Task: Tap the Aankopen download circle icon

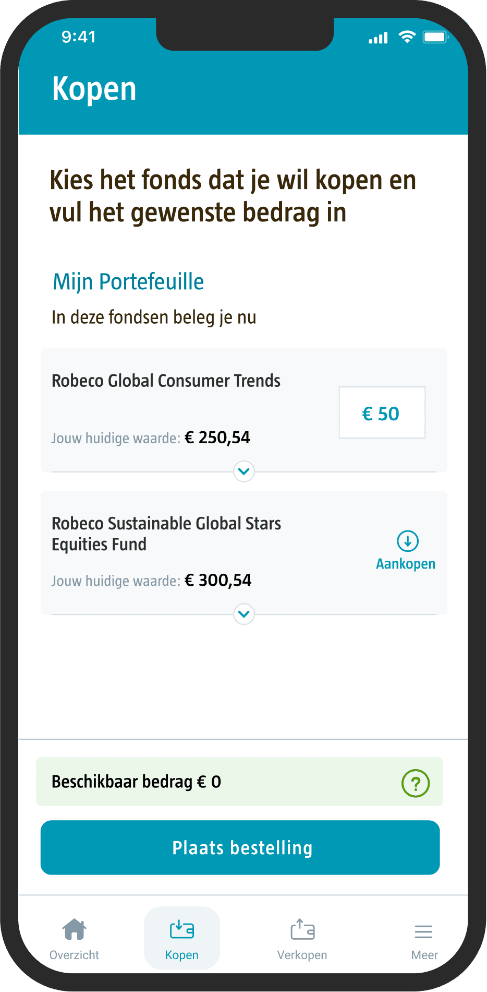Action: (x=408, y=541)
